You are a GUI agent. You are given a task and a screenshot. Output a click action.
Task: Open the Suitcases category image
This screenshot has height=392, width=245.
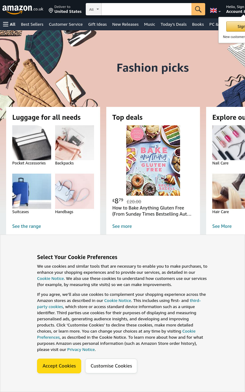[32, 191]
